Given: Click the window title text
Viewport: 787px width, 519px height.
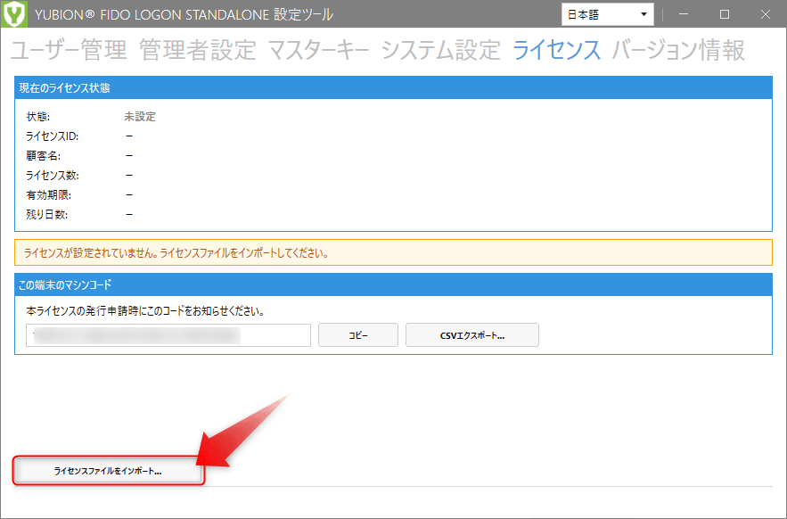Looking at the screenshot, I should [184, 14].
